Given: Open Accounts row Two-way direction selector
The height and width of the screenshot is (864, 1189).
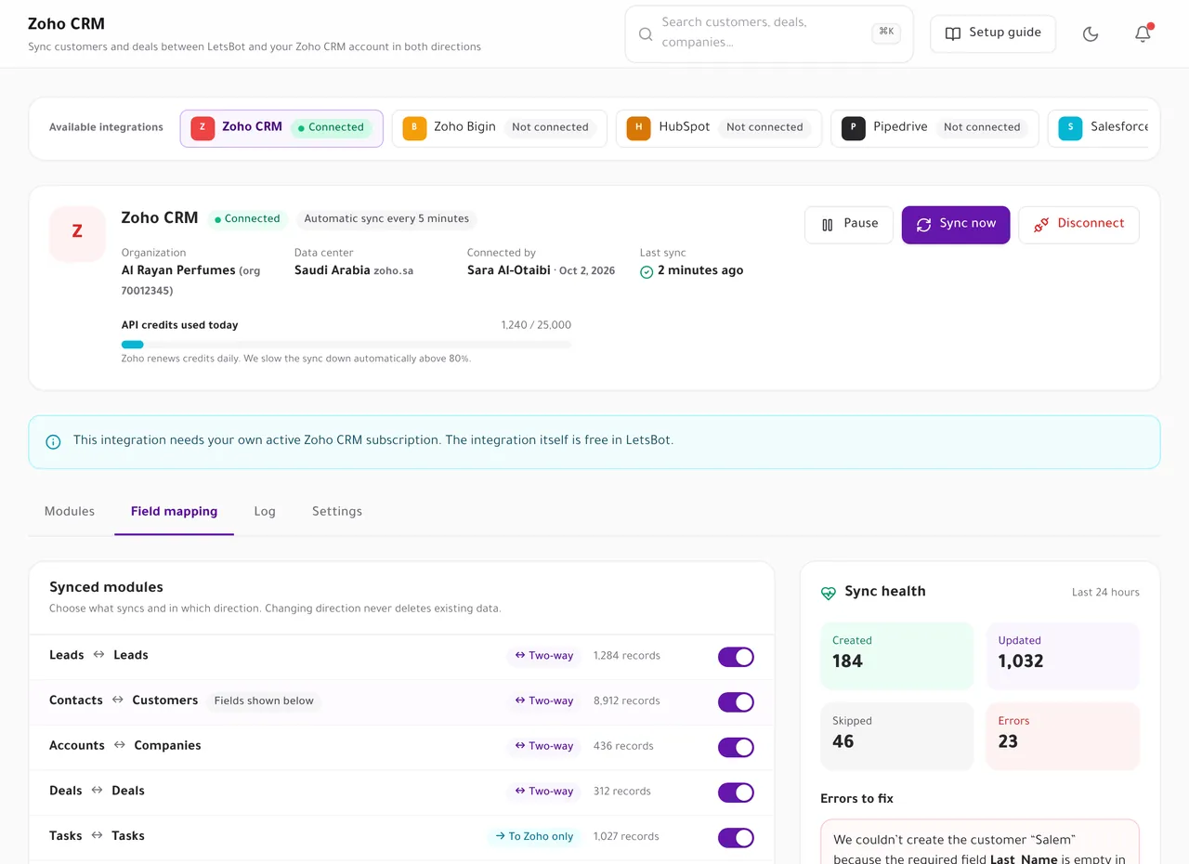Looking at the screenshot, I should click(544, 746).
